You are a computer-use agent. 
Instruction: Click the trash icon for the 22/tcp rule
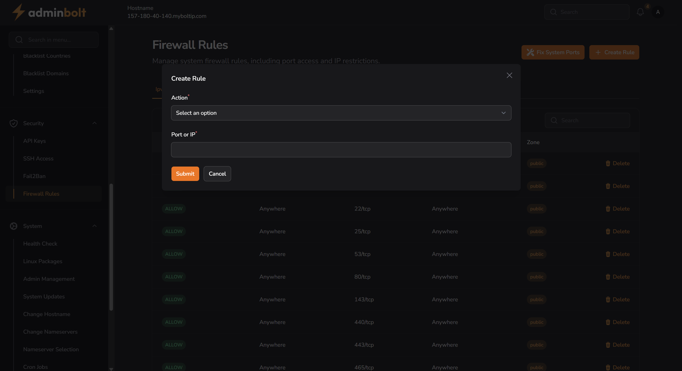click(608, 208)
